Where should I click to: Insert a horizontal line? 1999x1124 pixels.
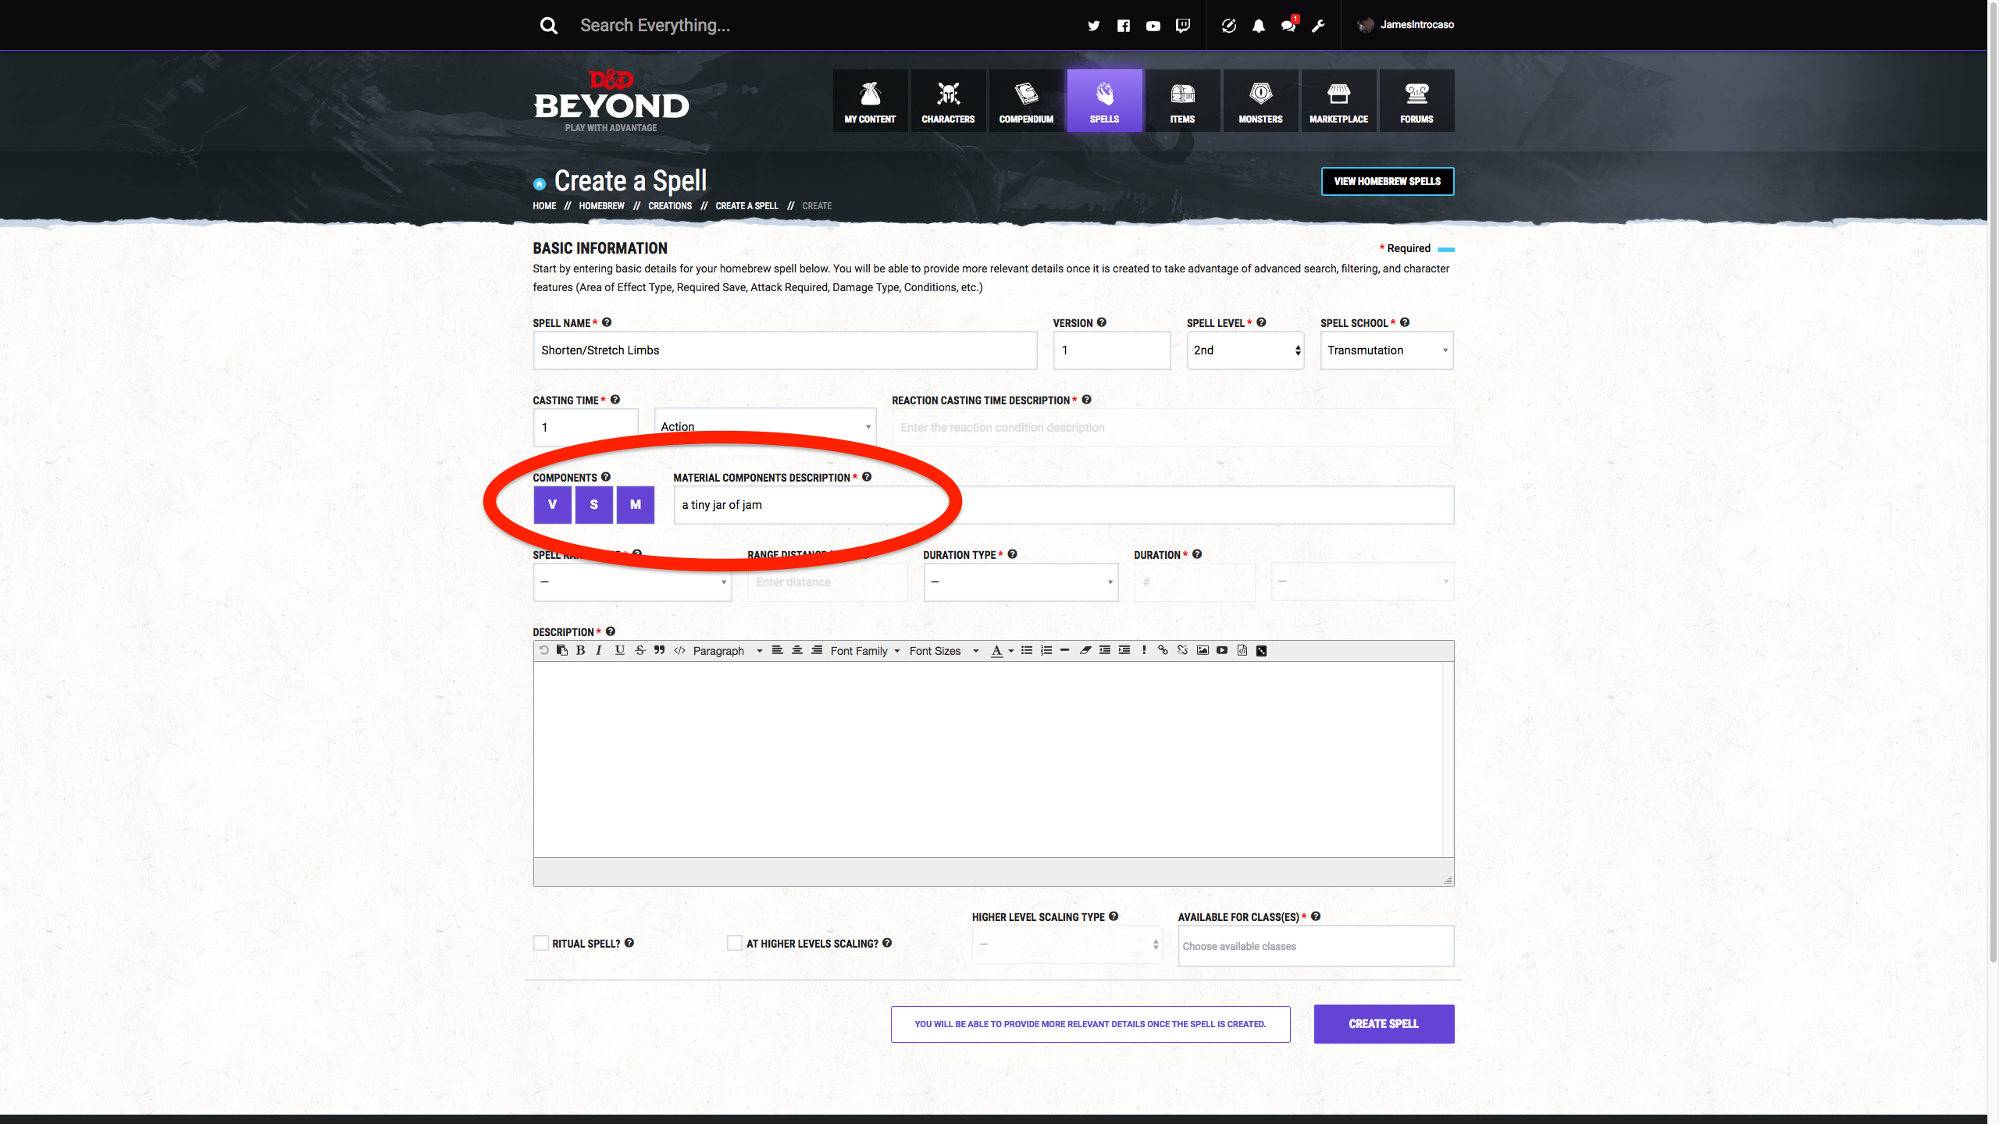[x=1064, y=650]
